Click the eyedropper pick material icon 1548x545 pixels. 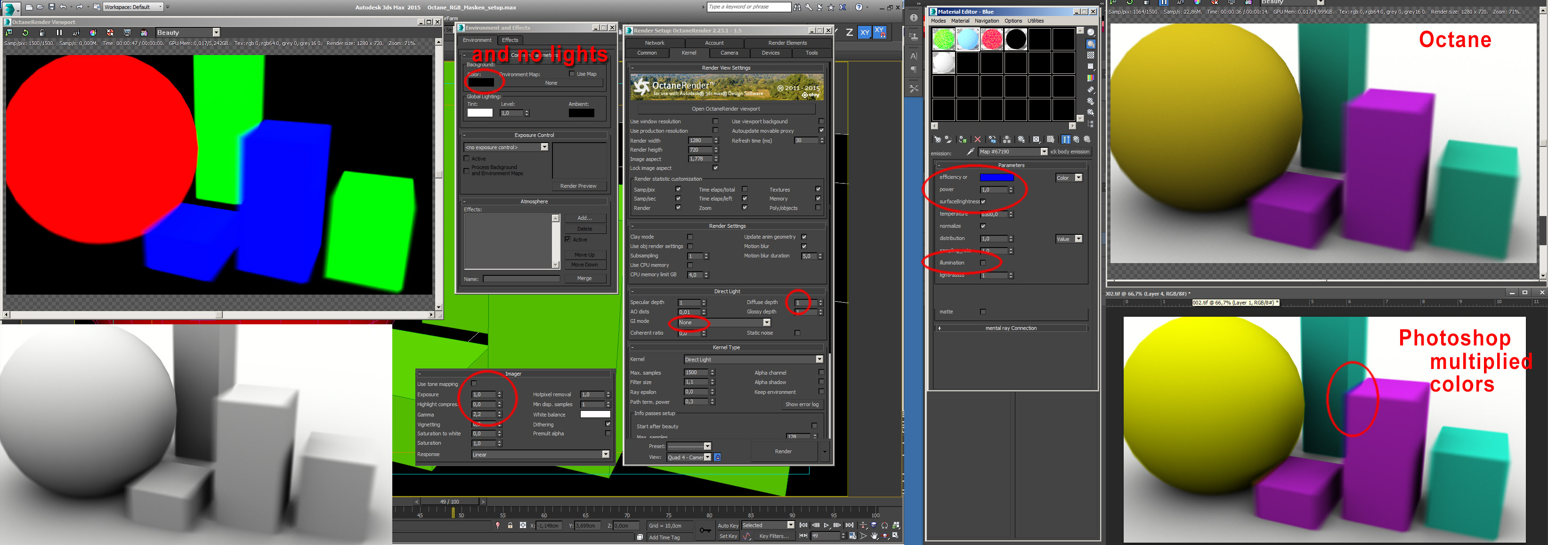click(x=970, y=152)
